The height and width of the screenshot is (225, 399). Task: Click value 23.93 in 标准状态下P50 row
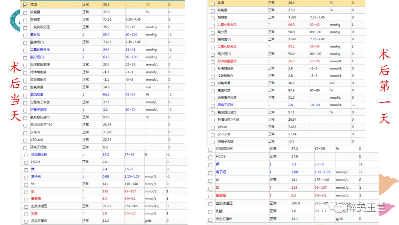tap(107, 125)
